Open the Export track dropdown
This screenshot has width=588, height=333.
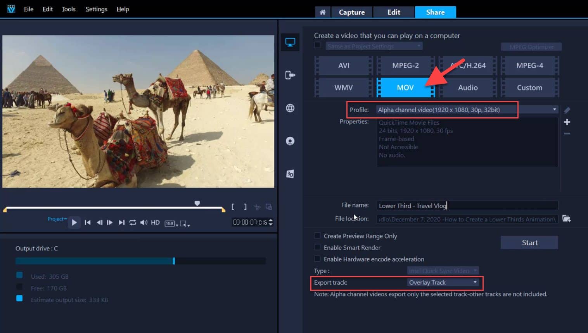[x=475, y=282]
